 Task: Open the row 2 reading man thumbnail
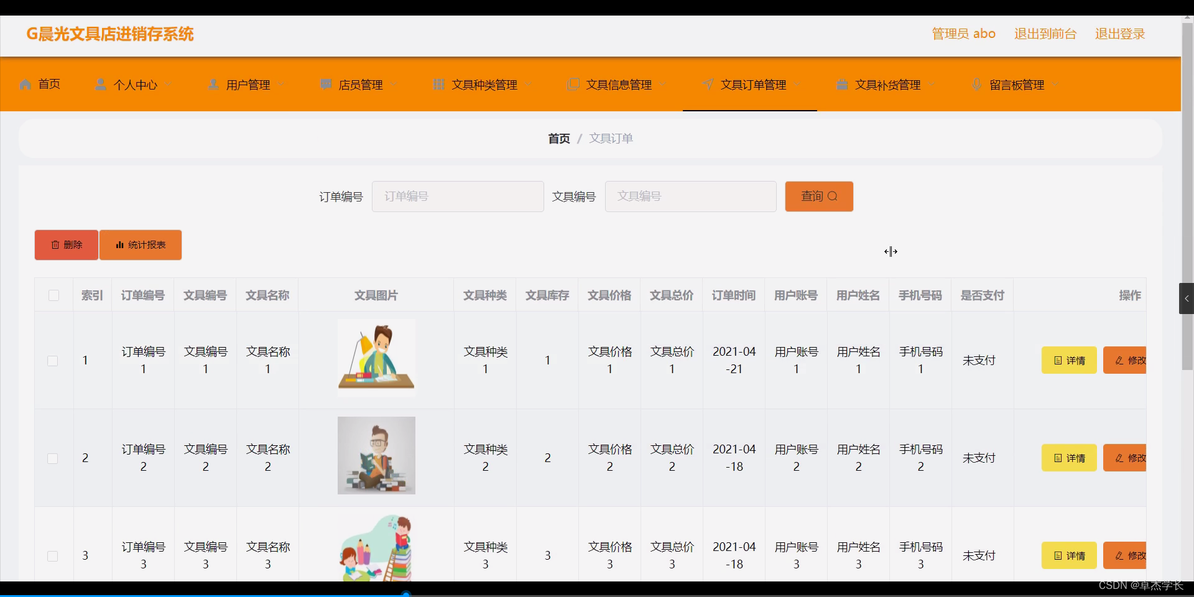click(x=376, y=455)
